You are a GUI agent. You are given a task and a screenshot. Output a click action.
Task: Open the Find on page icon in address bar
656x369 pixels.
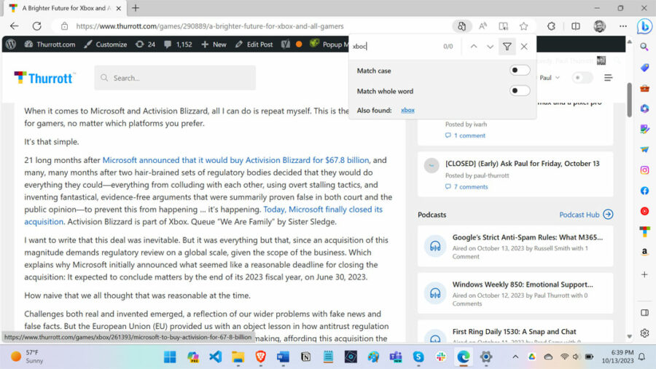[462, 26]
